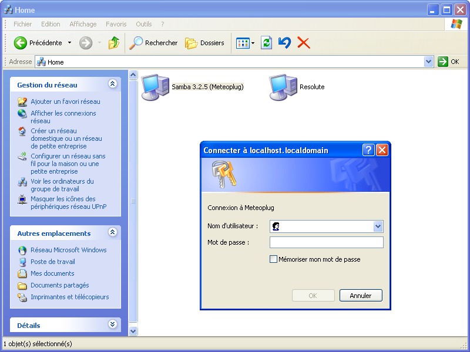Screen dimensions: 470x352
Task: Click the Annuler button
Action: pos(360,296)
